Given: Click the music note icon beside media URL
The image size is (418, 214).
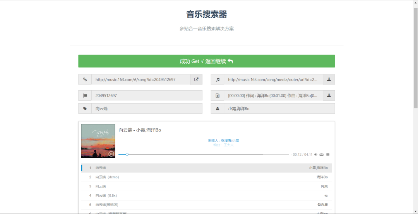Looking at the screenshot, I should [x=218, y=79].
